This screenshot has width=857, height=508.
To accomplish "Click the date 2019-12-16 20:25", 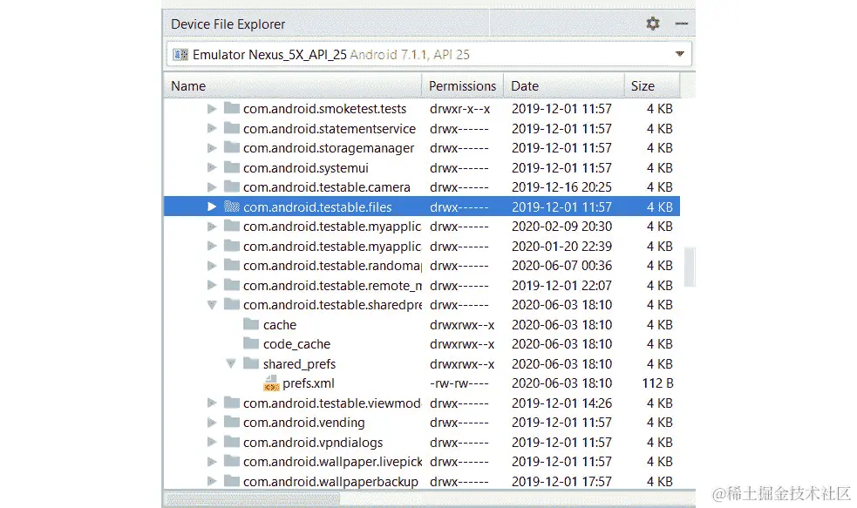I will 561,187.
